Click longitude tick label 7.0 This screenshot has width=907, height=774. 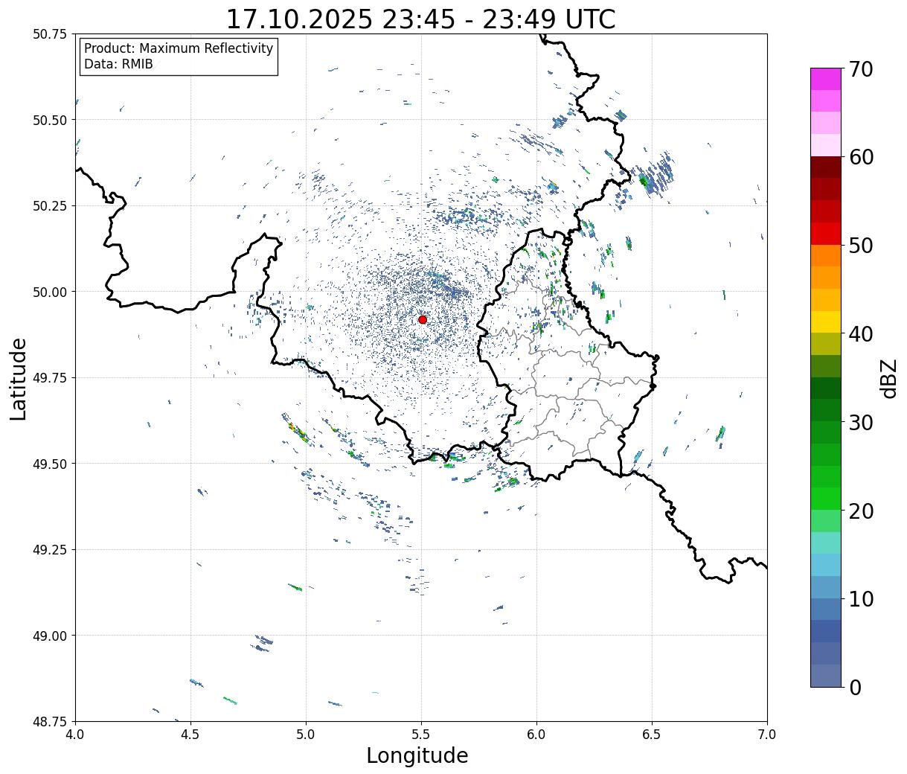(x=767, y=735)
